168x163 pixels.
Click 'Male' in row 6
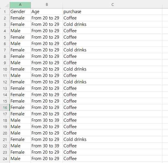(x=15, y=44)
